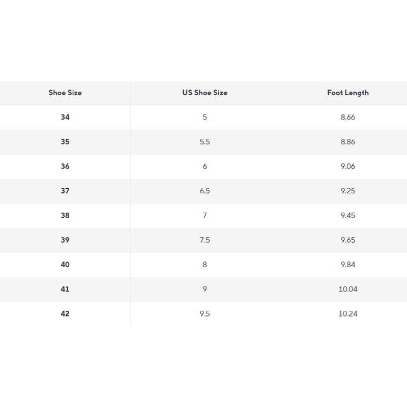
Task: Click the size 40 row label
Action: pyautogui.click(x=65, y=265)
